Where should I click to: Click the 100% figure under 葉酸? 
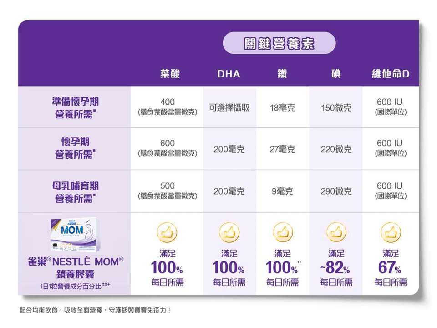coord(167,267)
